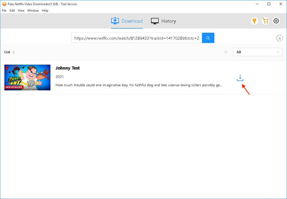Click the 2021 year text
Screen dimensions: 287x199
click(x=60, y=77)
